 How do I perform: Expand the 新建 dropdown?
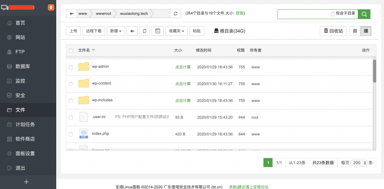pos(116,31)
